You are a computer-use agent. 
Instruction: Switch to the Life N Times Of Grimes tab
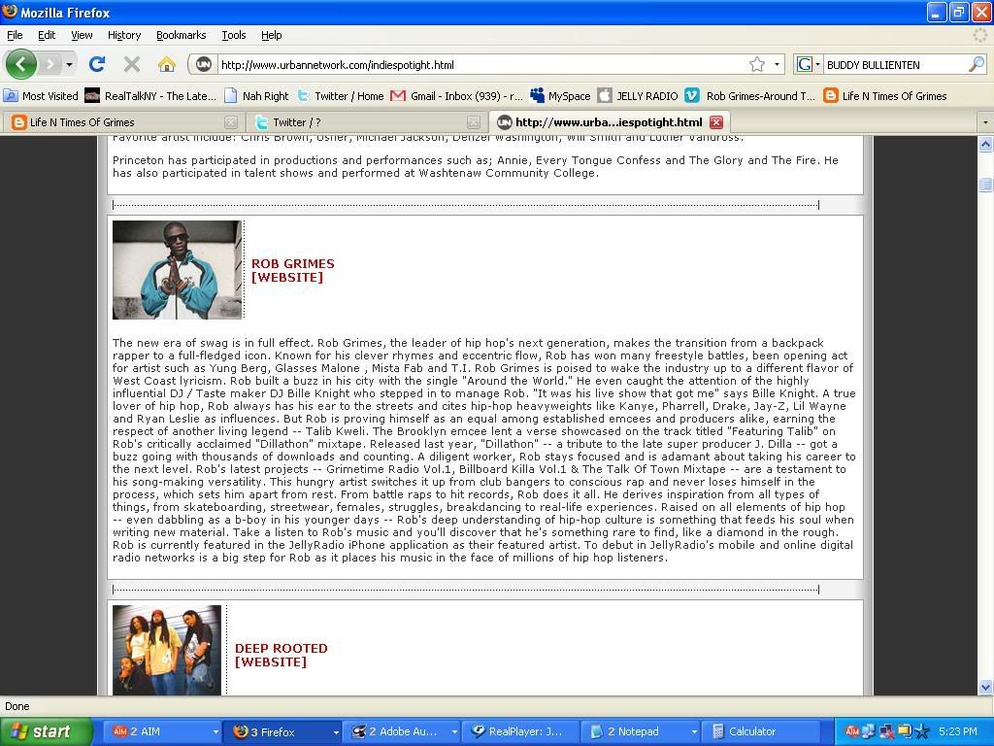click(122, 121)
